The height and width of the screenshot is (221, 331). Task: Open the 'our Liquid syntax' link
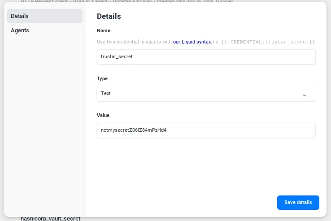point(192,42)
